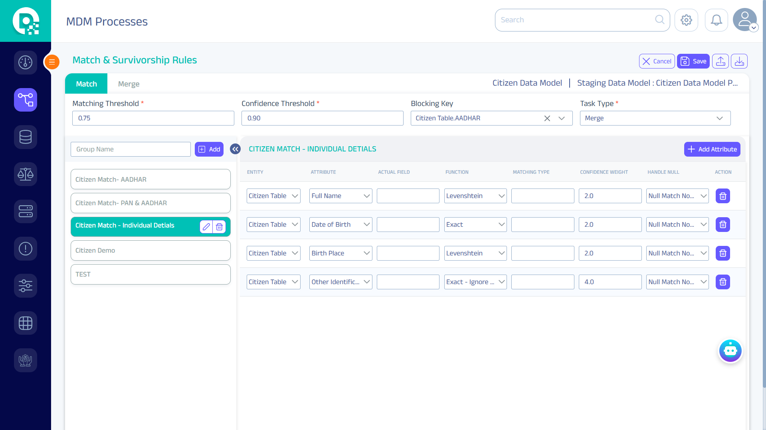Click the Group Name input field

[x=131, y=149]
